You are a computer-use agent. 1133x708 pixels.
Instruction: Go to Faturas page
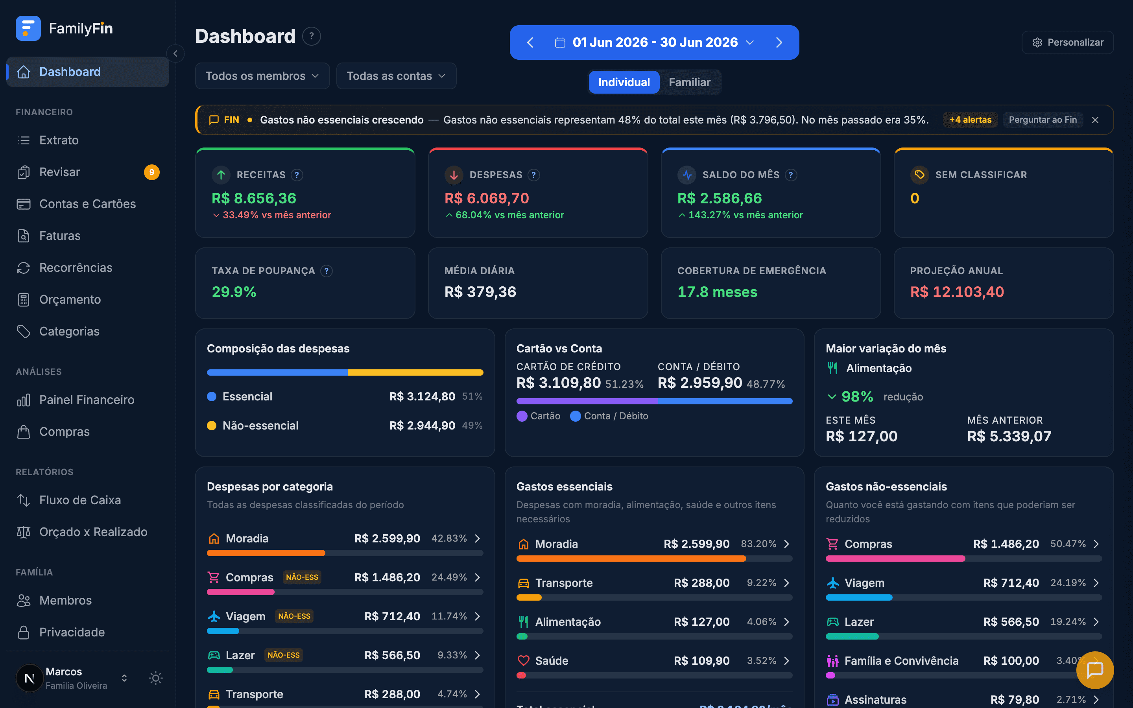88,236
